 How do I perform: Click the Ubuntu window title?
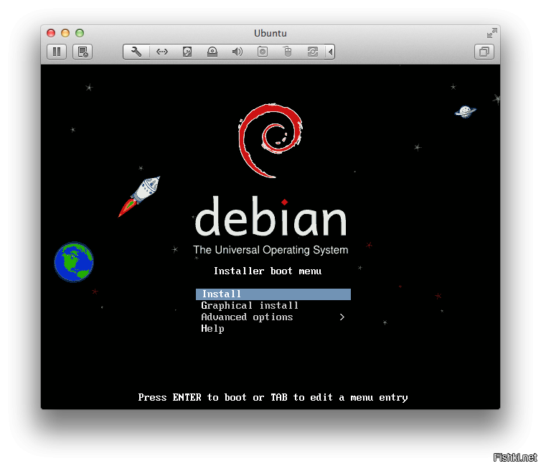pos(270,33)
